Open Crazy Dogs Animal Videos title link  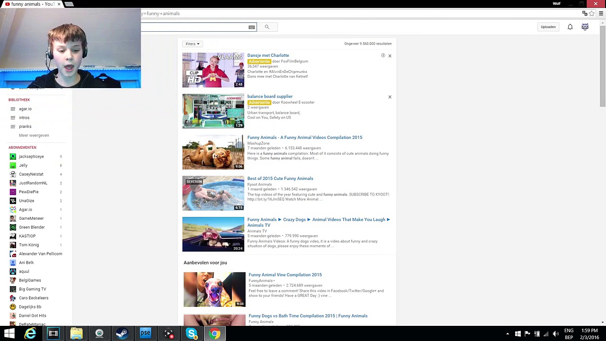click(x=319, y=222)
